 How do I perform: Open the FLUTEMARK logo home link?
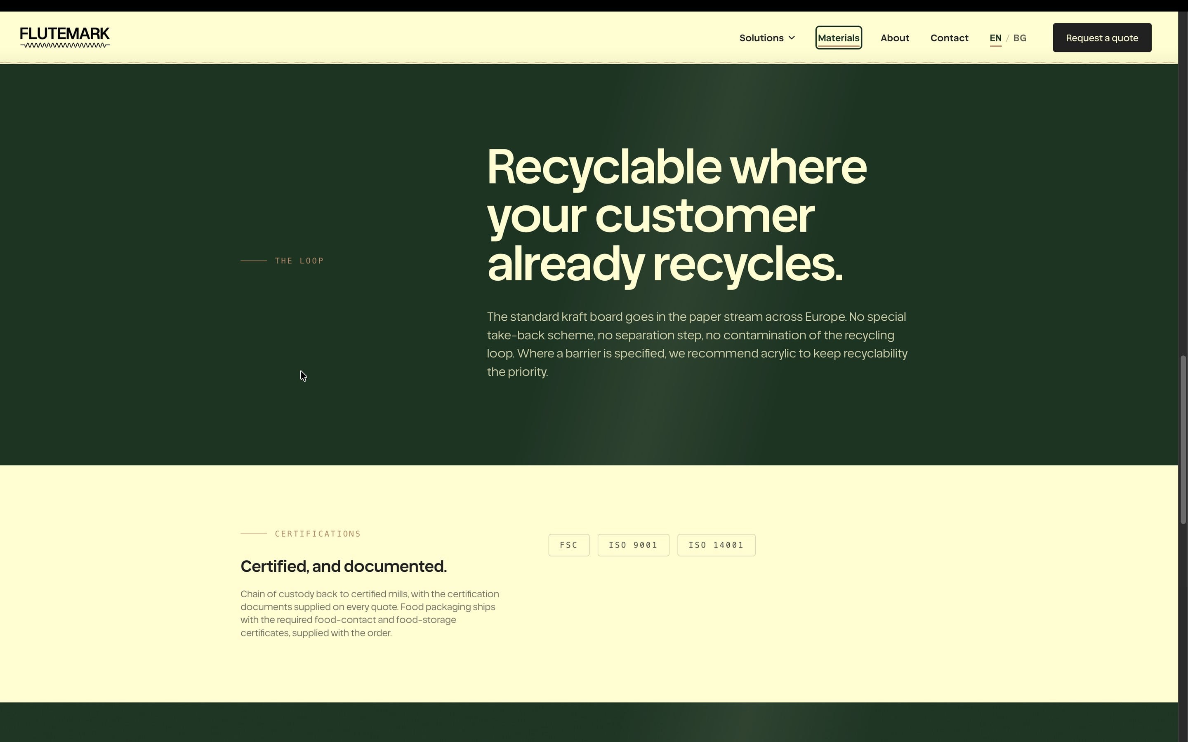[65, 38]
